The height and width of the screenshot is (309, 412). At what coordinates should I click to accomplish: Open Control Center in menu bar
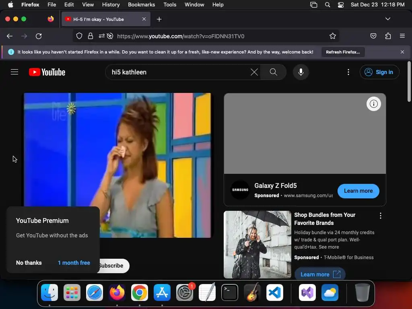coord(341,5)
